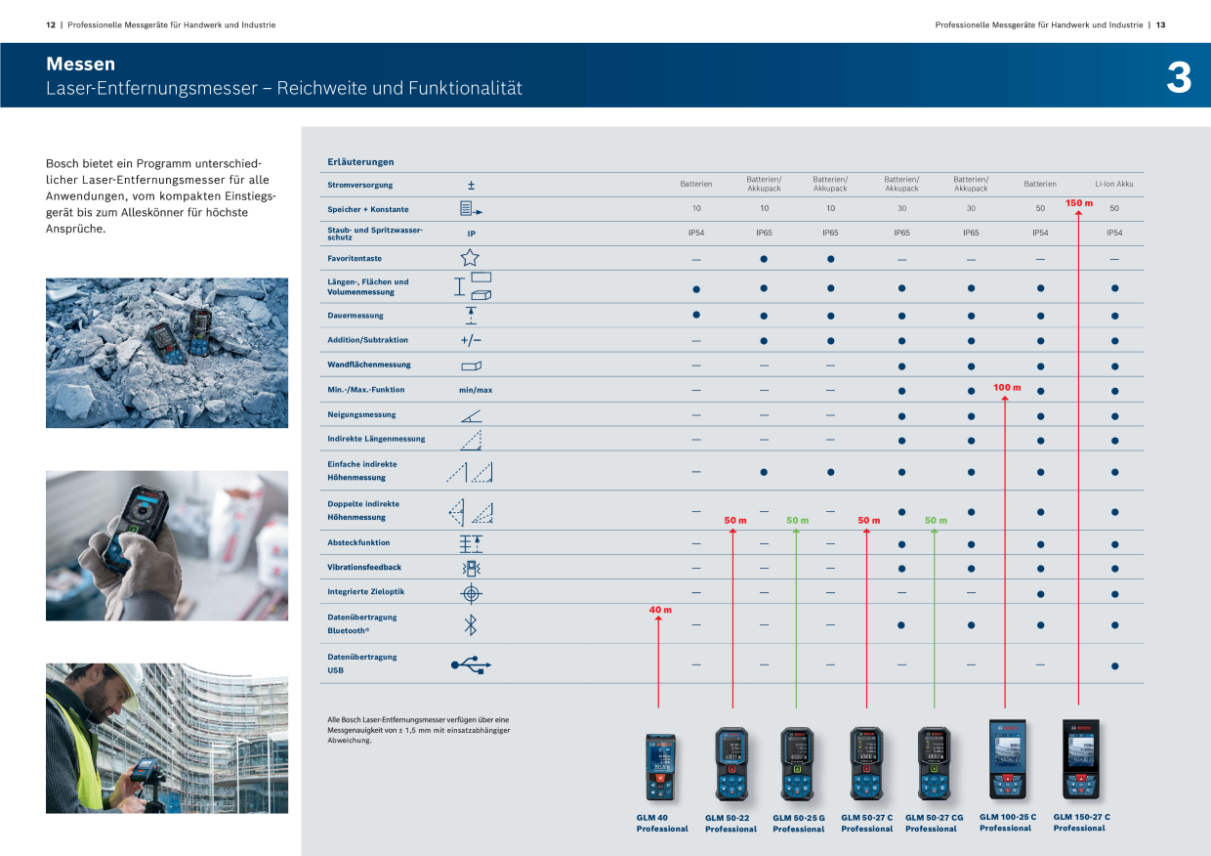Click the 'Absteckfunktion' row label
The height and width of the screenshot is (856, 1211).
tap(358, 542)
